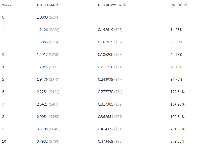
Task: Click the ETH STAKED column header
Action: pyautogui.click(x=47, y=5)
